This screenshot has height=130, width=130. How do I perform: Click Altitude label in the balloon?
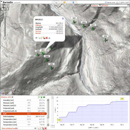point(38,25)
